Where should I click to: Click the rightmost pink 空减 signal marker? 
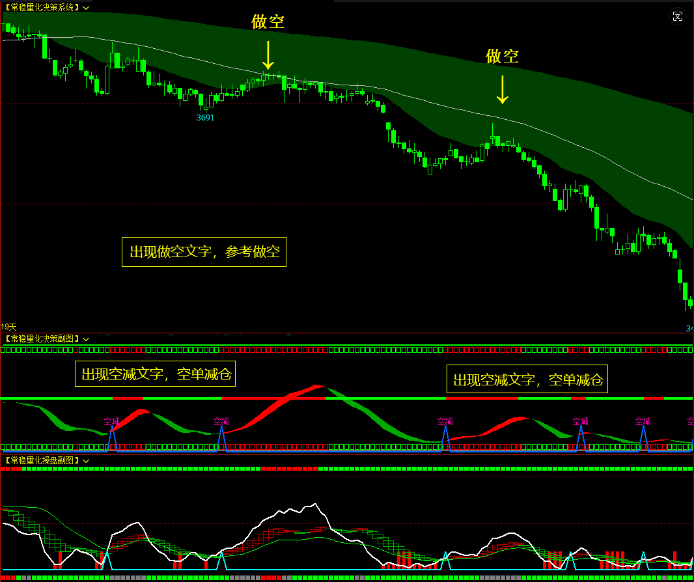(643, 421)
